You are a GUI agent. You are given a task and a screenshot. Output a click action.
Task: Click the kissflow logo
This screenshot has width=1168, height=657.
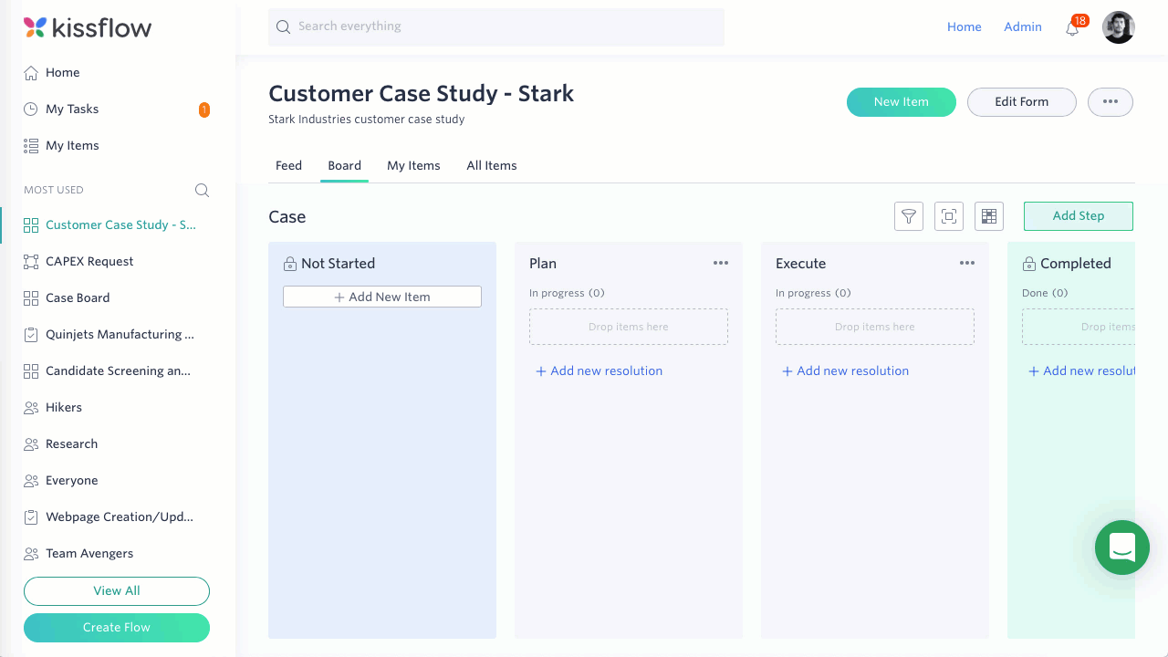(88, 27)
